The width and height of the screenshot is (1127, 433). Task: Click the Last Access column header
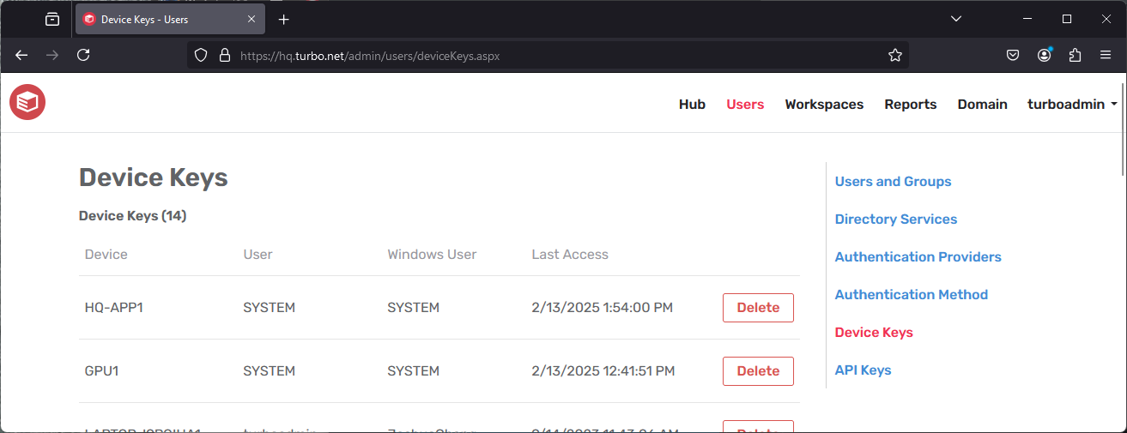(570, 255)
